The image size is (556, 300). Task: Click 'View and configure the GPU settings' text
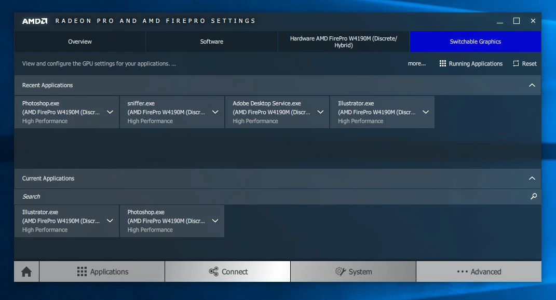point(99,63)
